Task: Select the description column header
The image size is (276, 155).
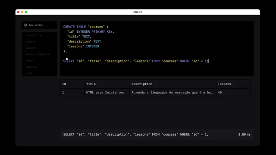Action: point(173,84)
